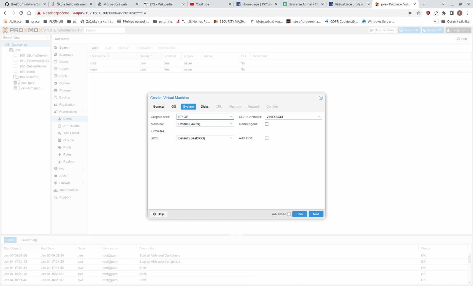Open the Server View dropdown
This screenshot has width=473, height=286.
(x=26, y=37)
